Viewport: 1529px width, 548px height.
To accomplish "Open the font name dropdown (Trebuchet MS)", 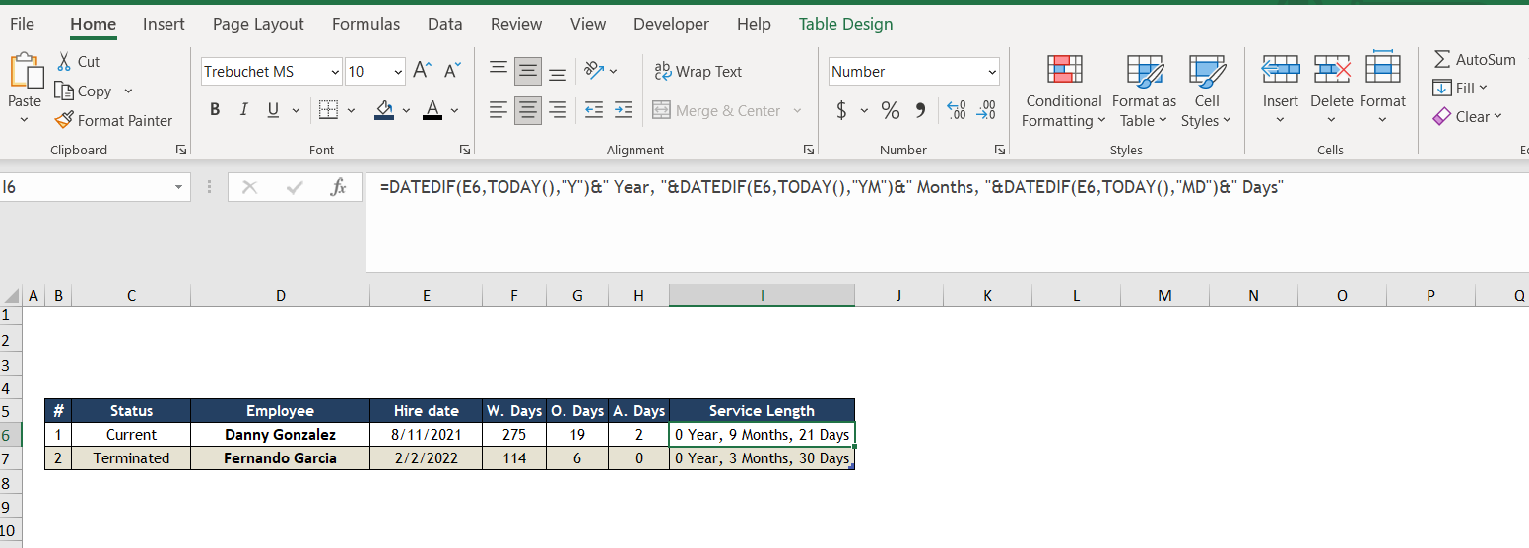I will [x=335, y=72].
